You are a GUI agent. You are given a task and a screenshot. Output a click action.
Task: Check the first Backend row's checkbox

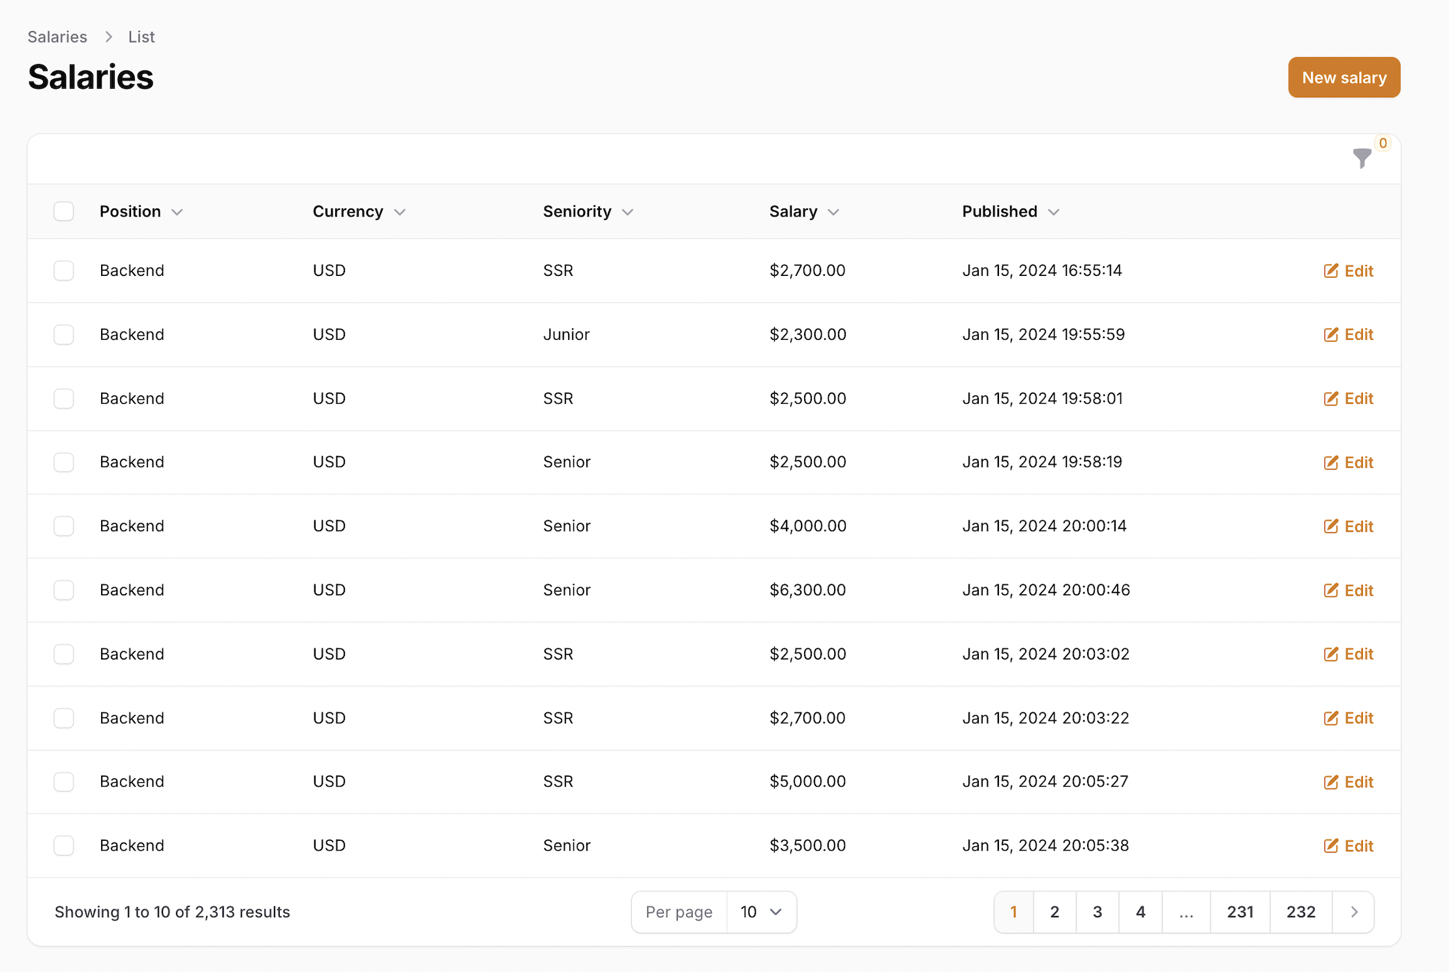pos(63,270)
